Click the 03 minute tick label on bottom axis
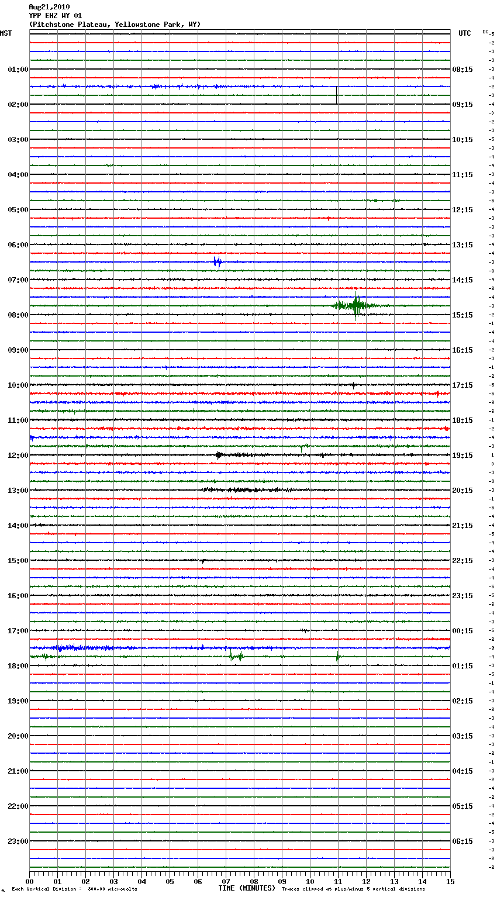 pyautogui.click(x=114, y=881)
